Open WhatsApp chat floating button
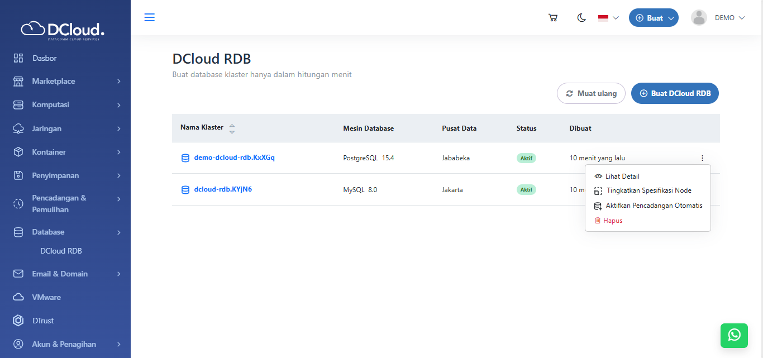This screenshot has width=763, height=358. click(734, 335)
